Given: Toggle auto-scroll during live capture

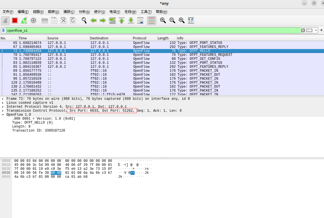Looking at the screenshot, I should (140, 20).
